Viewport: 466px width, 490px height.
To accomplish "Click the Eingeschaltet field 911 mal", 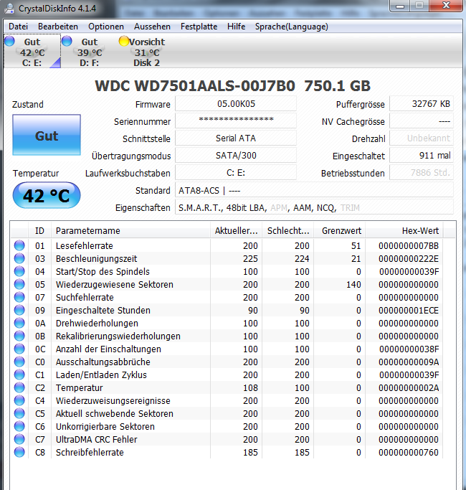I will 422,155.
